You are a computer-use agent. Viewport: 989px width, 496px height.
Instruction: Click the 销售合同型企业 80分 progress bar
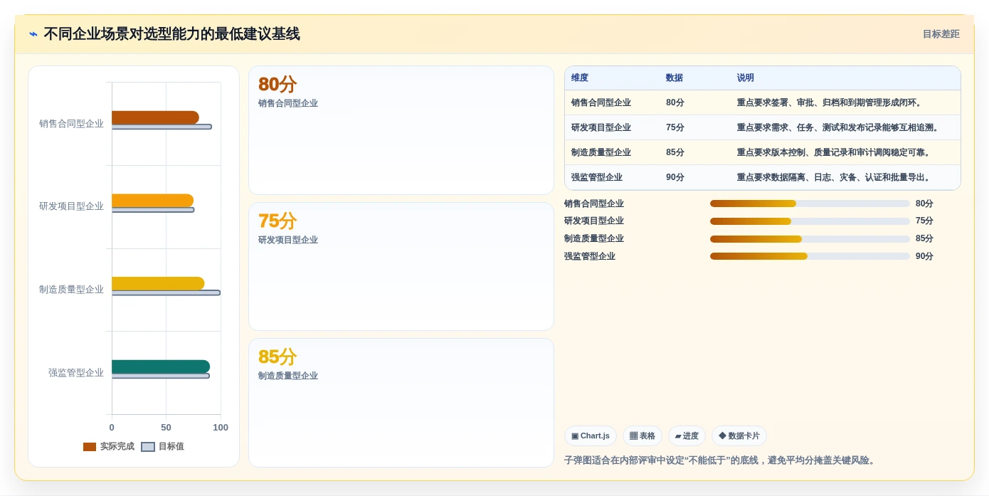click(810, 204)
